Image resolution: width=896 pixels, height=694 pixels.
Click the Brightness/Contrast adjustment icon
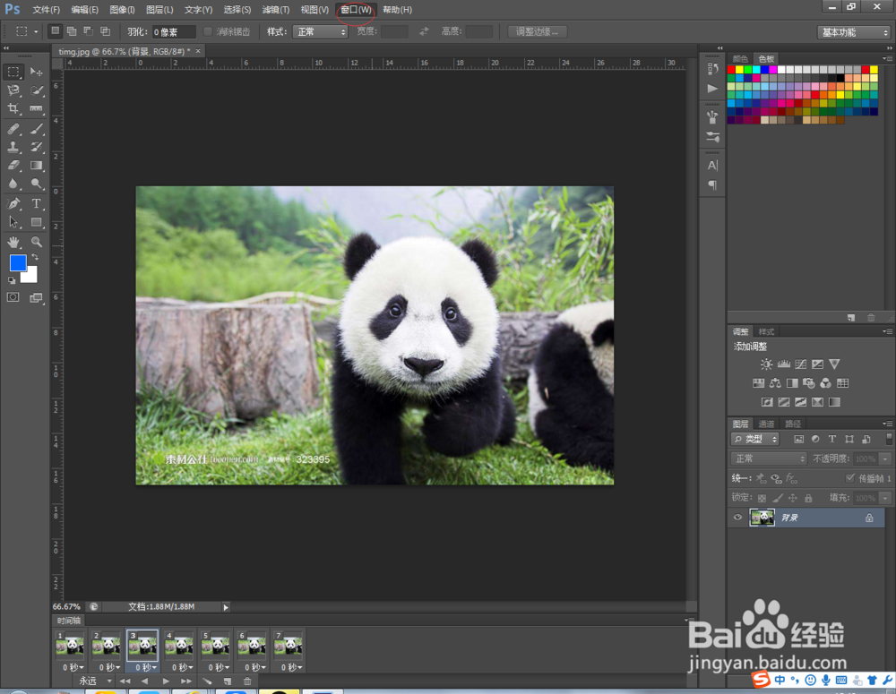[x=766, y=364]
